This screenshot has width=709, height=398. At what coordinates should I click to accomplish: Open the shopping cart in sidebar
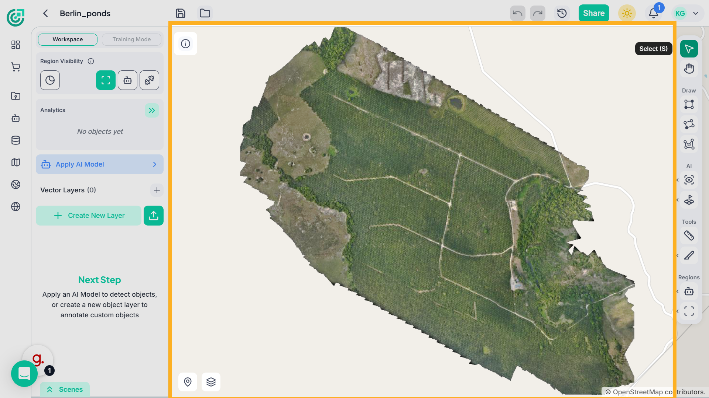16,67
